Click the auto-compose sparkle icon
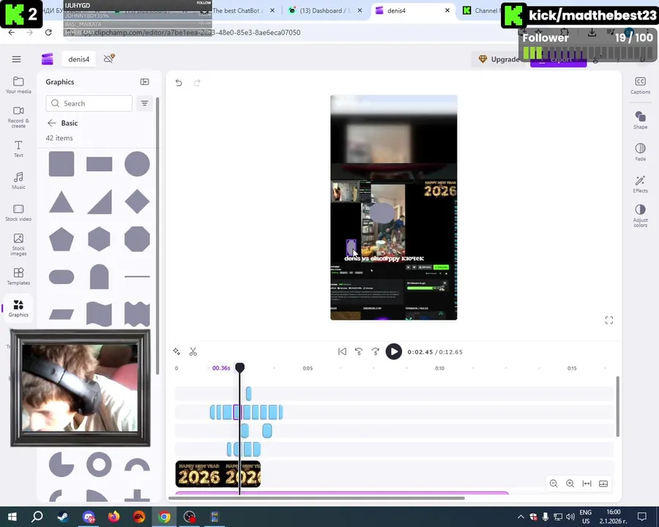The image size is (659, 527). click(x=176, y=352)
